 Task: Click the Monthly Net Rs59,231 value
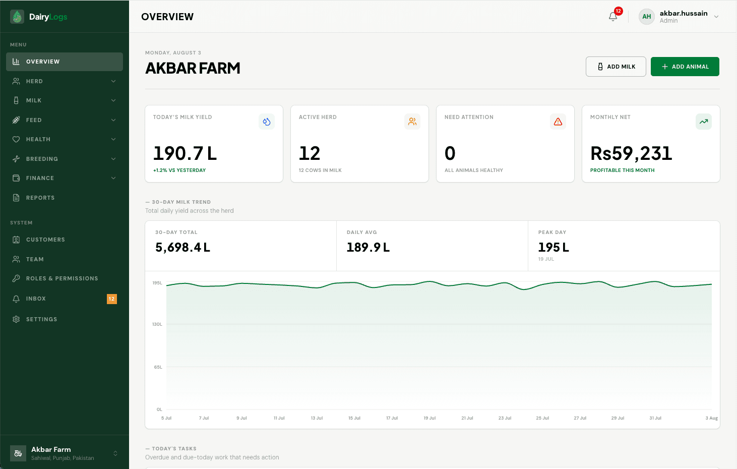tap(631, 153)
